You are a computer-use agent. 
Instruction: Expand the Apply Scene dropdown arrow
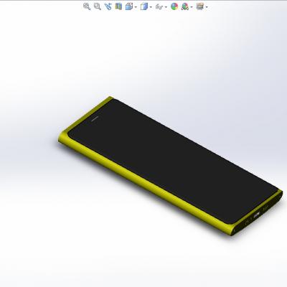pyautogui.click(x=192, y=7)
